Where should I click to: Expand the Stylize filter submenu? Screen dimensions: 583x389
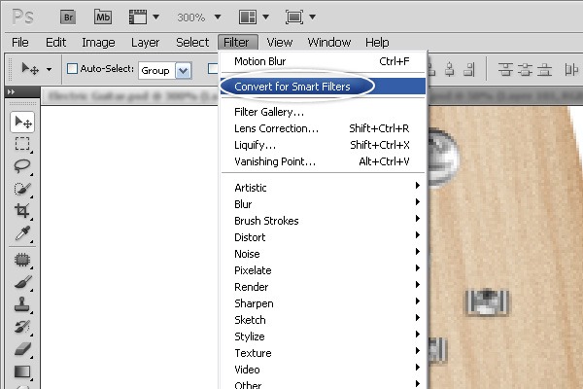pos(323,336)
